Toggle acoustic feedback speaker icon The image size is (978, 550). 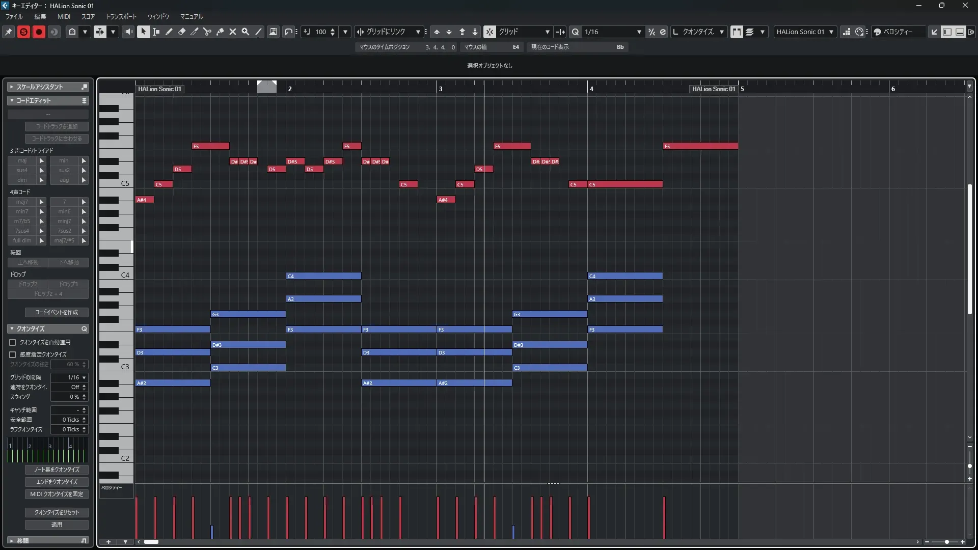(x=128, y=32)
